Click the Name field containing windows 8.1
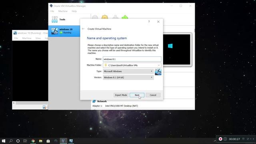 pyautogui.click(x=132, y=59)
